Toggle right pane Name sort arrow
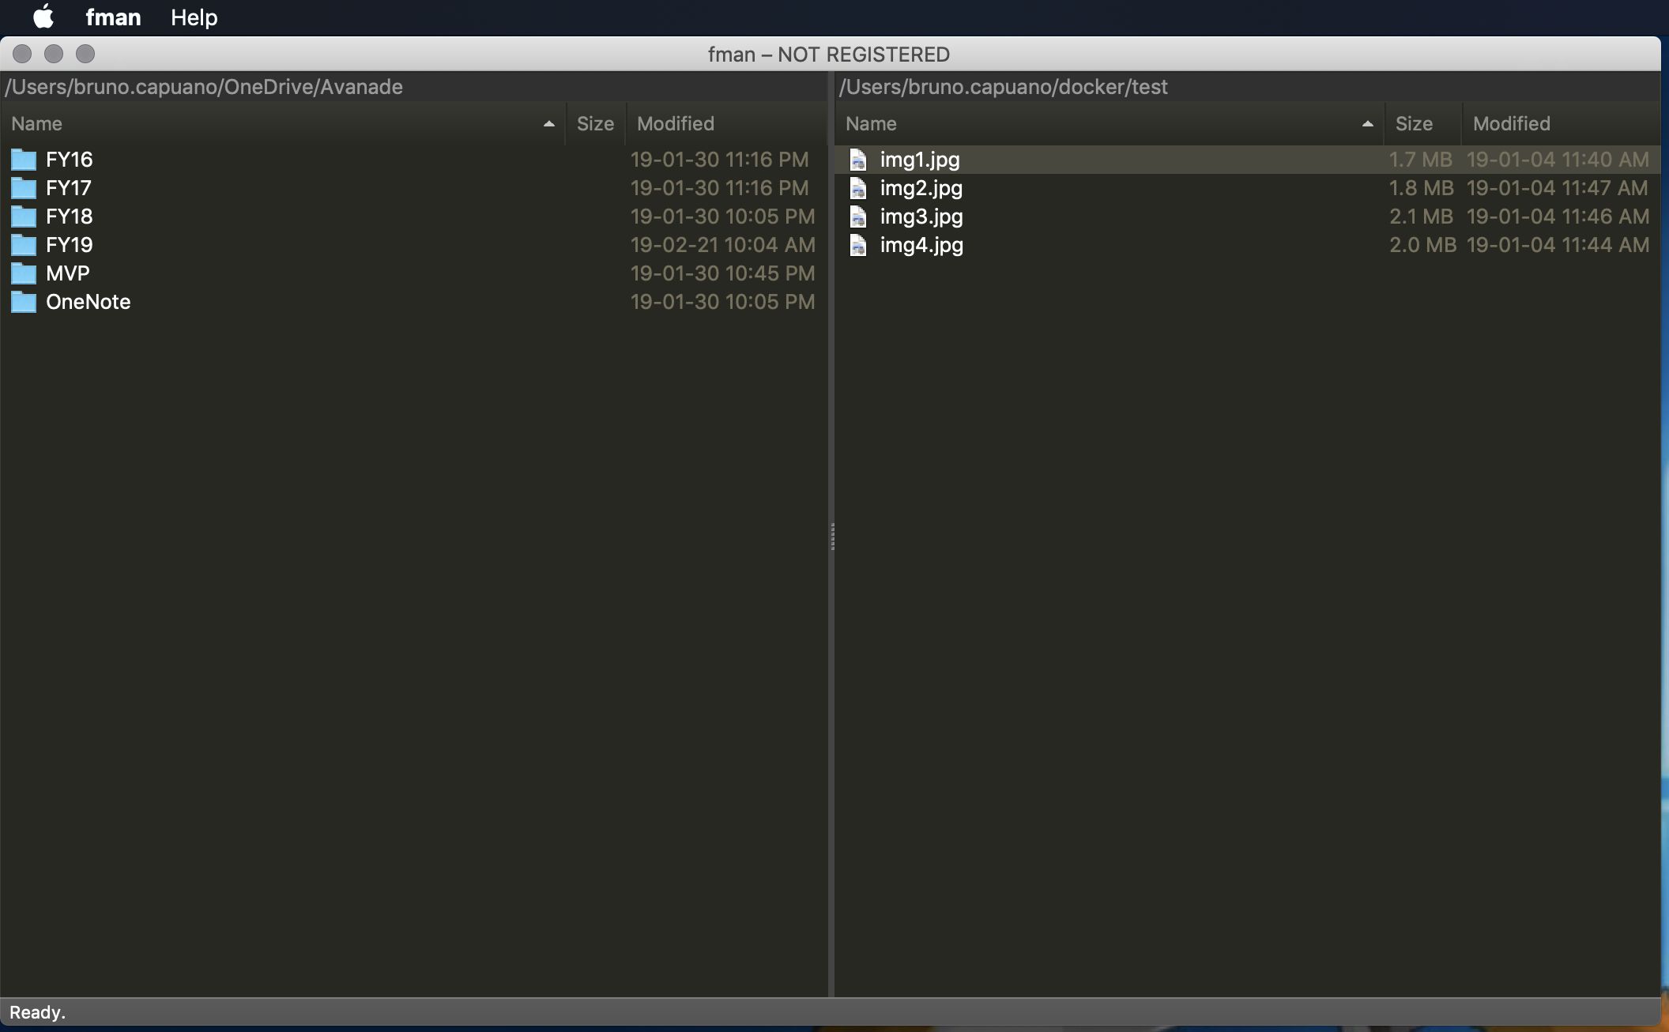The width and height of the screenshot is (1669, 1032). (1368, 124)
